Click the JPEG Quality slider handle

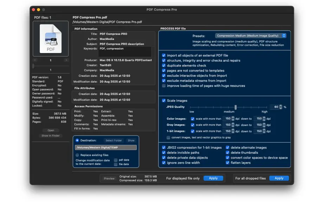pos(235,107)
